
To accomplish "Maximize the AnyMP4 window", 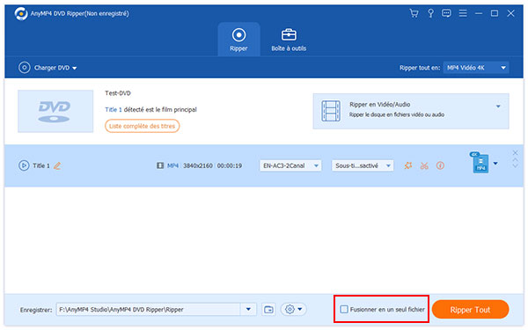I will 495,13.
